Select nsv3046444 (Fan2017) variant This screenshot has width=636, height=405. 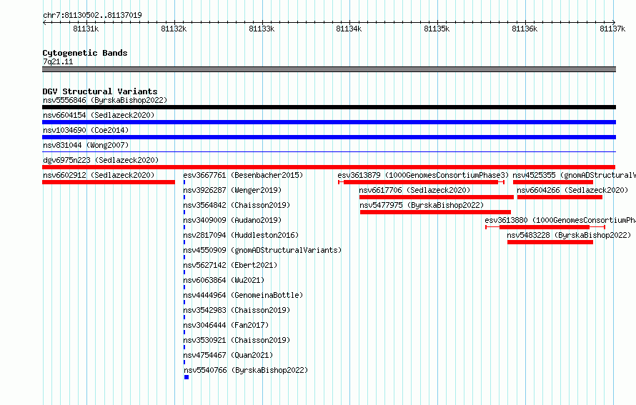226,325
